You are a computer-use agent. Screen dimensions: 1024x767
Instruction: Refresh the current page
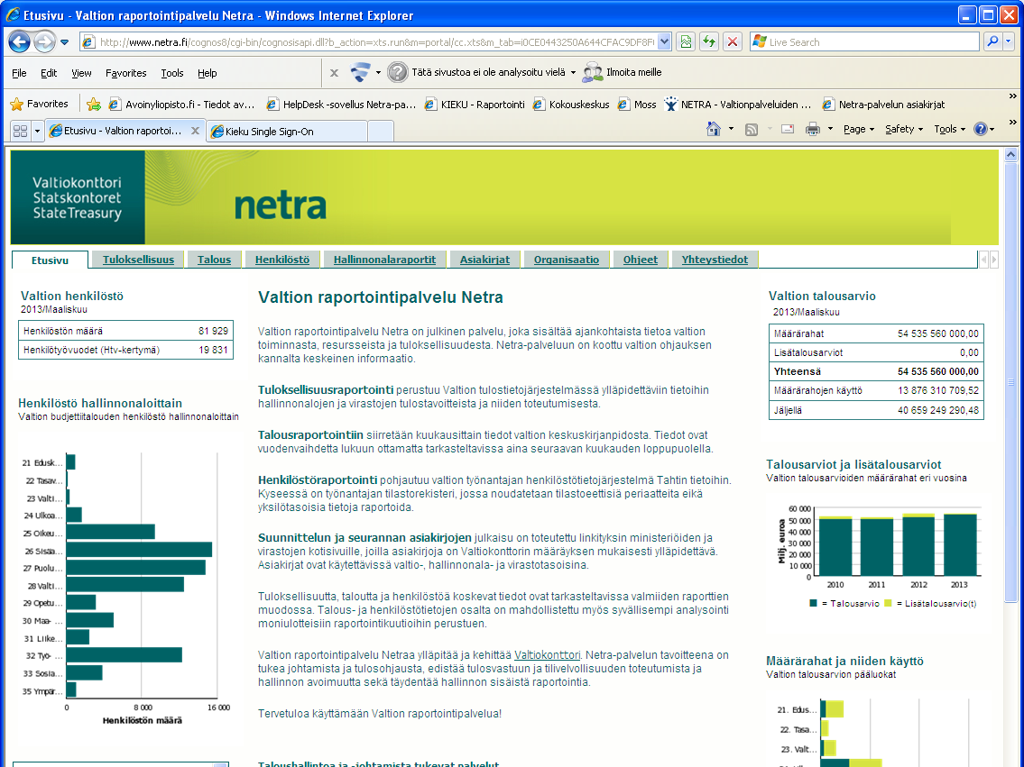point(709,42)
